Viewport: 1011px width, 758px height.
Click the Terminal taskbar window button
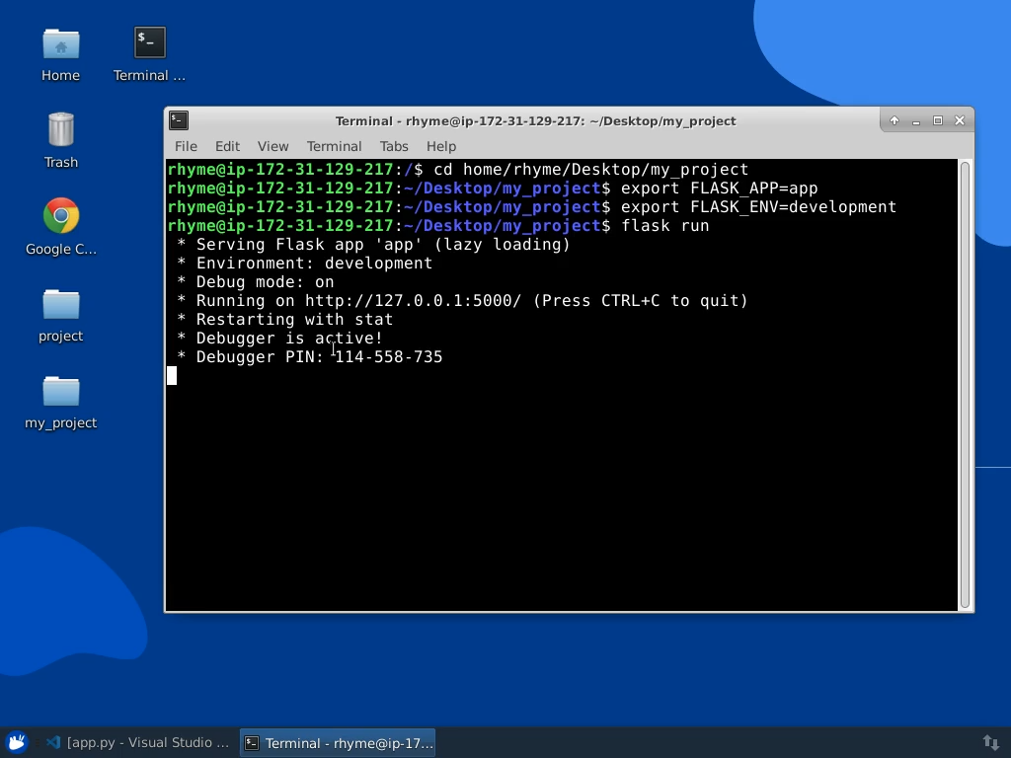click(338, 742)
